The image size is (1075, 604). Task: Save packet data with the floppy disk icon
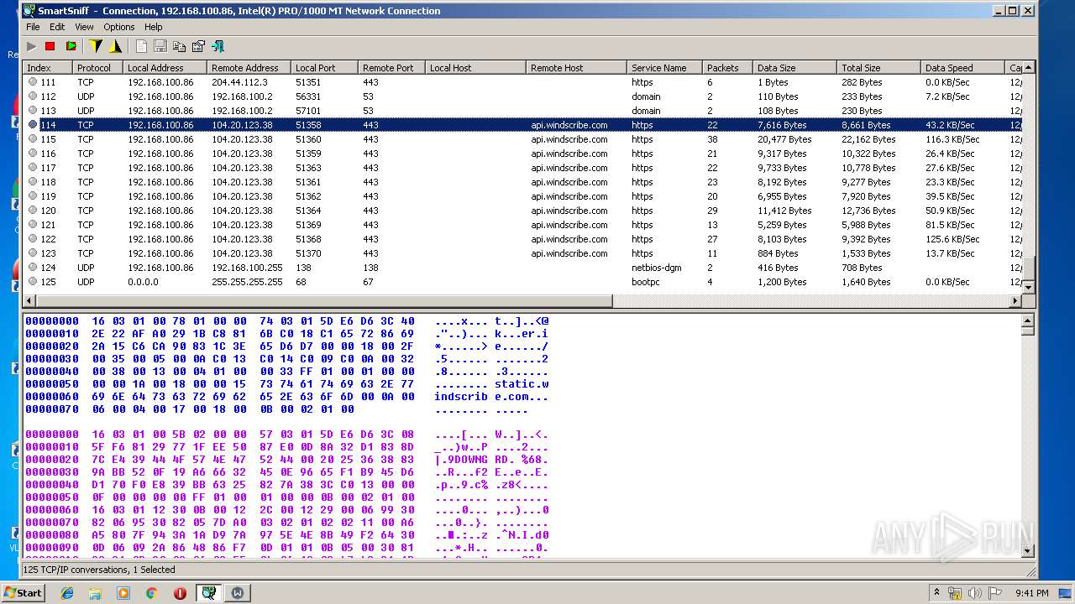point(160,46)
